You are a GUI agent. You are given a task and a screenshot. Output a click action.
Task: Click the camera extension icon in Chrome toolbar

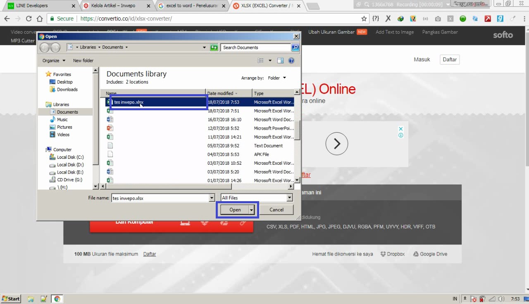pyautogui.click(x=438, y=19)
